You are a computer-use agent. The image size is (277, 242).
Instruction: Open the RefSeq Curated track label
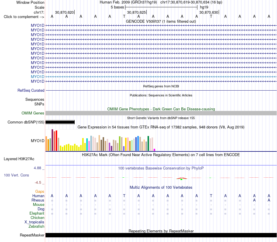click(31, 90)
